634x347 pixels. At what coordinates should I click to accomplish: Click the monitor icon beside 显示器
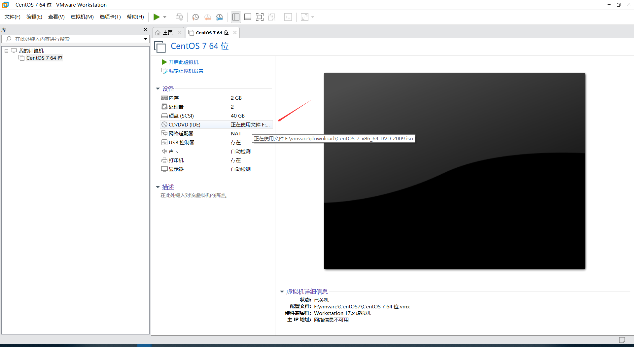coord(164,169)
